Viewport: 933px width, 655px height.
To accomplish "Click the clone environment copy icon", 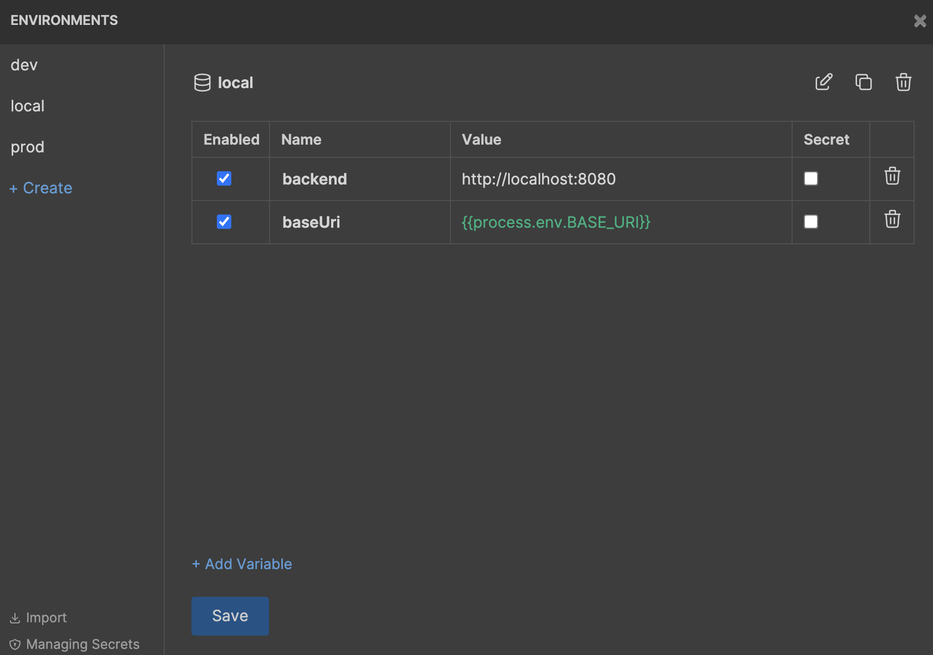I will point(864,82).
